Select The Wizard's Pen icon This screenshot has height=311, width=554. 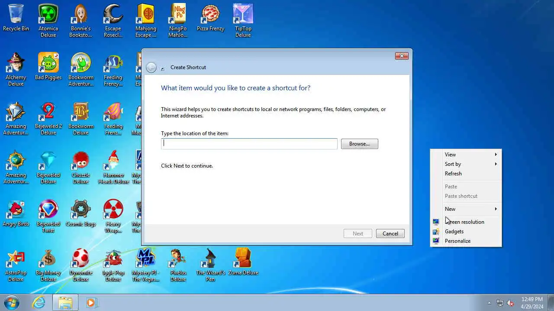(x=210, y=265)
